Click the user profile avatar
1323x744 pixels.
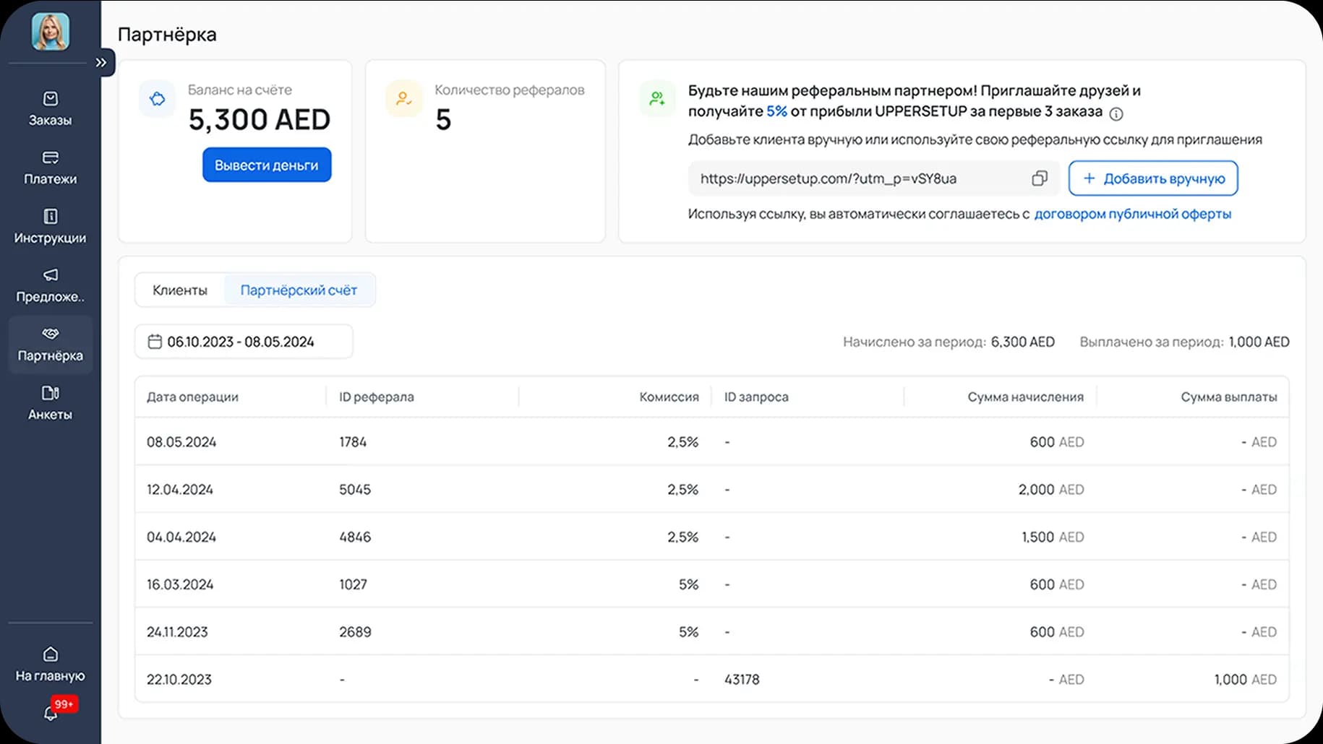tap(51, 32)
